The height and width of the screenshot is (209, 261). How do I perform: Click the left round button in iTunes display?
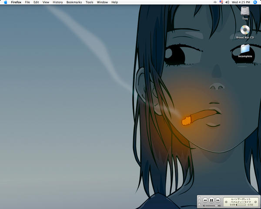(226, 202)
